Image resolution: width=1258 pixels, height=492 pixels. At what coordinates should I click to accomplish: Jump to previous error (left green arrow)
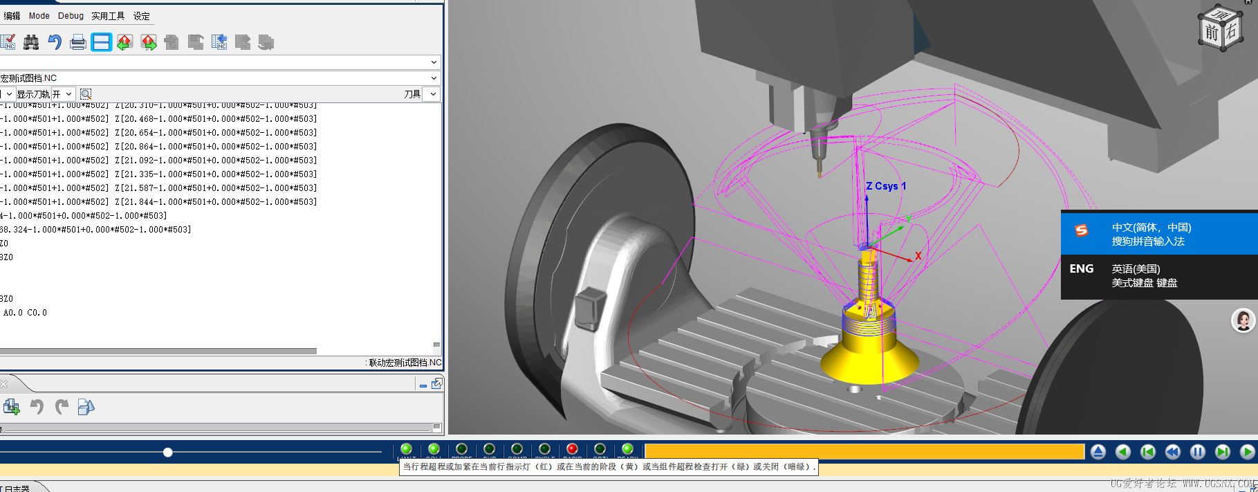click(x=125, y=42)
